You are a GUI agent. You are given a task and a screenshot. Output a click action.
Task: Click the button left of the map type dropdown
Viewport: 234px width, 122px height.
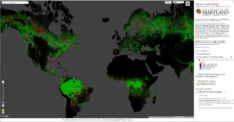(168, 2)
